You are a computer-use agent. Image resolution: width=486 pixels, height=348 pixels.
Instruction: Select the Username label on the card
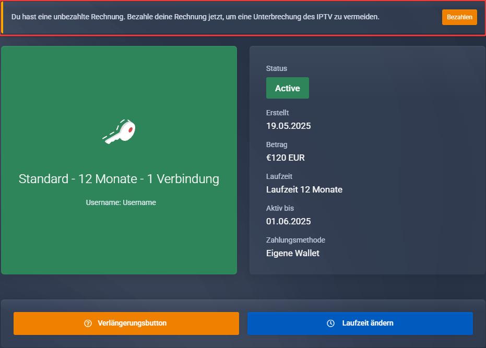point(121,202)
